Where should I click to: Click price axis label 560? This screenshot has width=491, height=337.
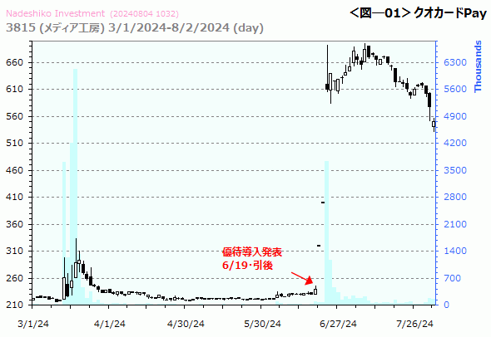14,116
